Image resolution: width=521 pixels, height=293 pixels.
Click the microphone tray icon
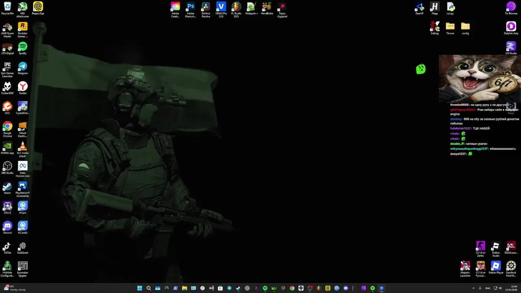(480, 288)
